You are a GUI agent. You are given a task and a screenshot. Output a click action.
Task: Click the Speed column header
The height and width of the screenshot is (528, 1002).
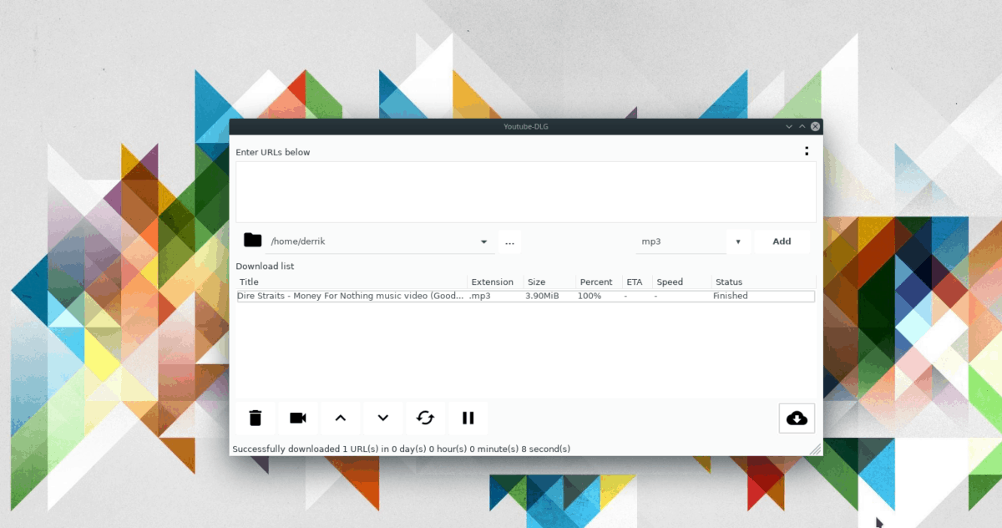[x=681, y=282]
